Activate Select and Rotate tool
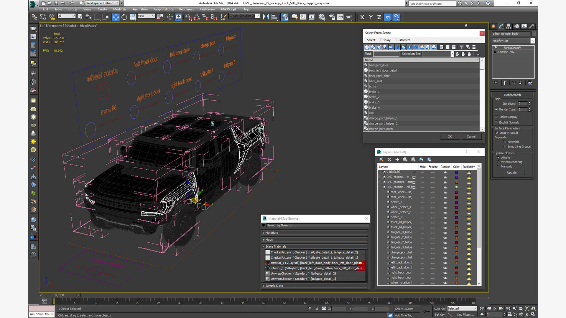This screenshot has width=566, height=318. click(x=124, y=17)
